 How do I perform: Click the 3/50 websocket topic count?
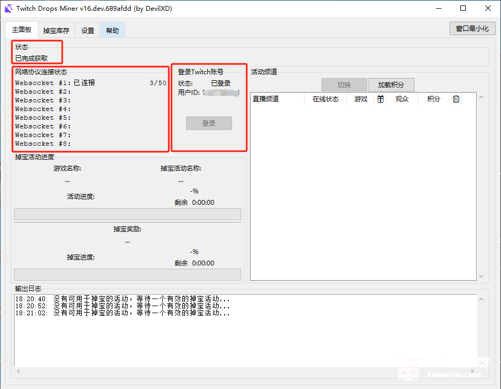158,83
